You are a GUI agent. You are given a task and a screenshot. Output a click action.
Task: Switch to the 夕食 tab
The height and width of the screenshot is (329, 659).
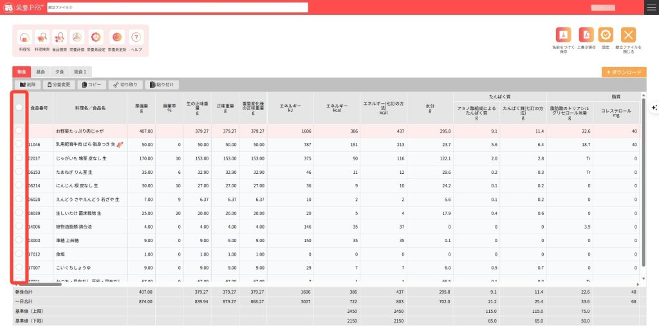coord(58,71)
